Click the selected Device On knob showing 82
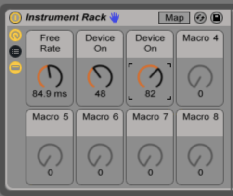Viewport: 233px width, 196px height. click(x=150, y=76)
